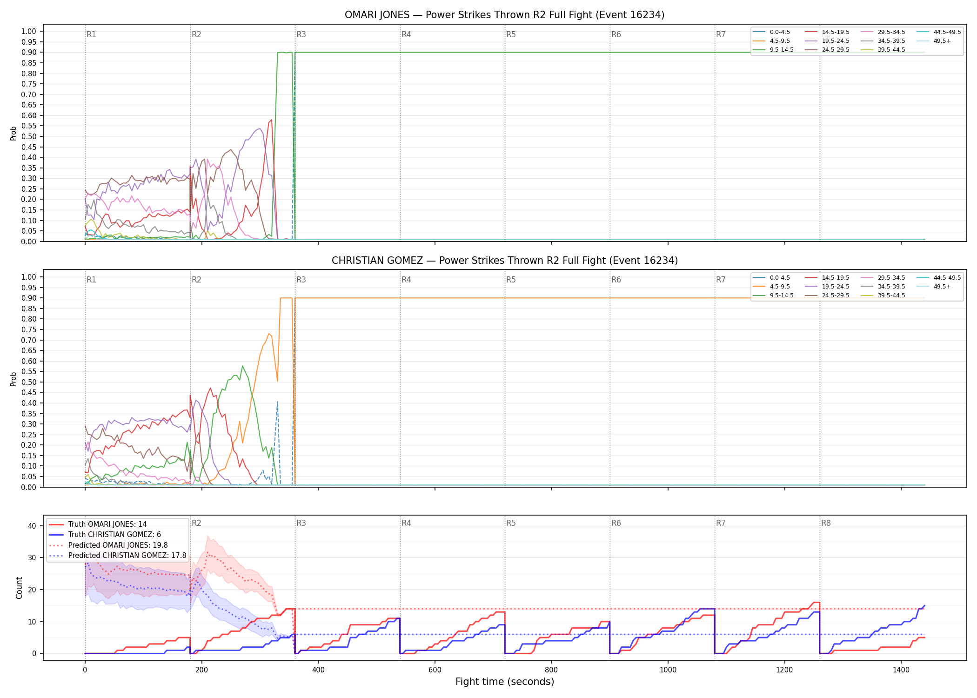Click the R6 round marker in the Omari Jones chart

(616, 34)
